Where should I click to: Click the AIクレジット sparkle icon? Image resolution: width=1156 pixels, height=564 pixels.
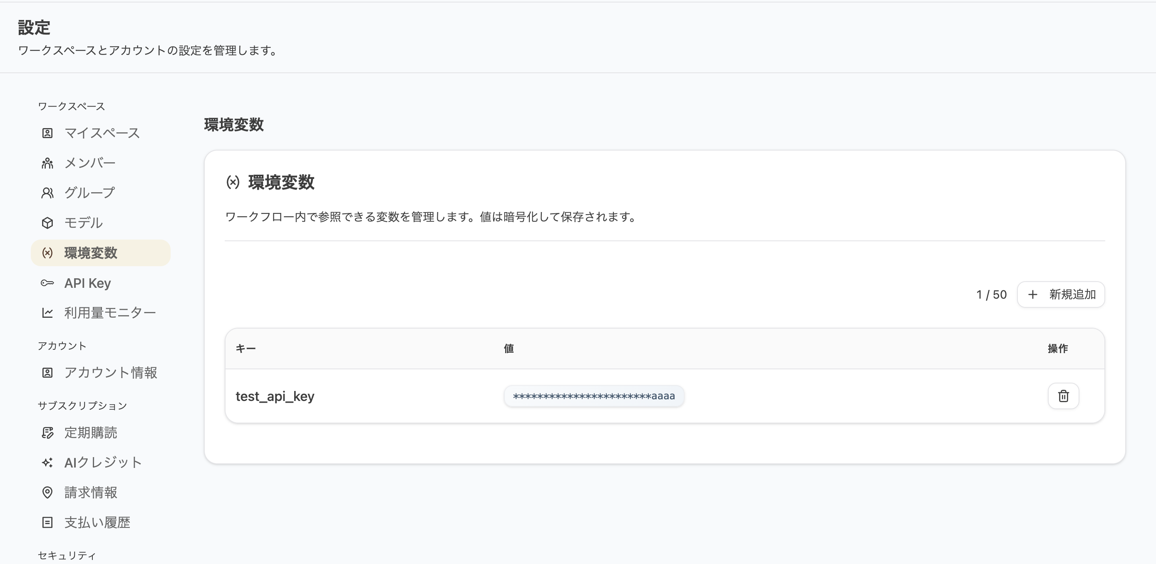click(47, 463)
